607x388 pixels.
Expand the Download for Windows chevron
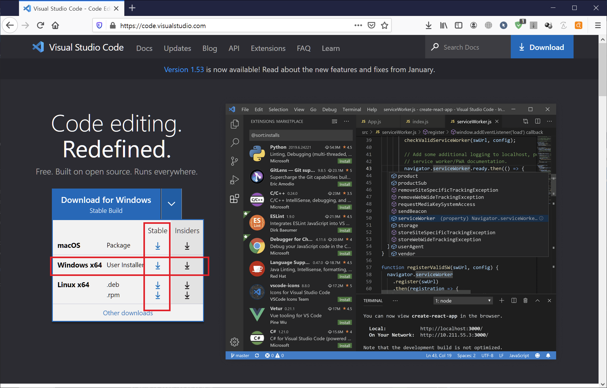(x=171, y=204)
